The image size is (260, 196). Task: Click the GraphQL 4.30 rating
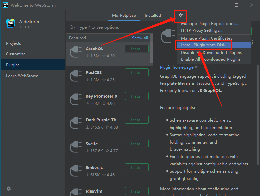(x=109, y=56)
